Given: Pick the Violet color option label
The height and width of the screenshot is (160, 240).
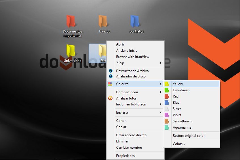Looking at the screenshot, I should pos(177,115).
